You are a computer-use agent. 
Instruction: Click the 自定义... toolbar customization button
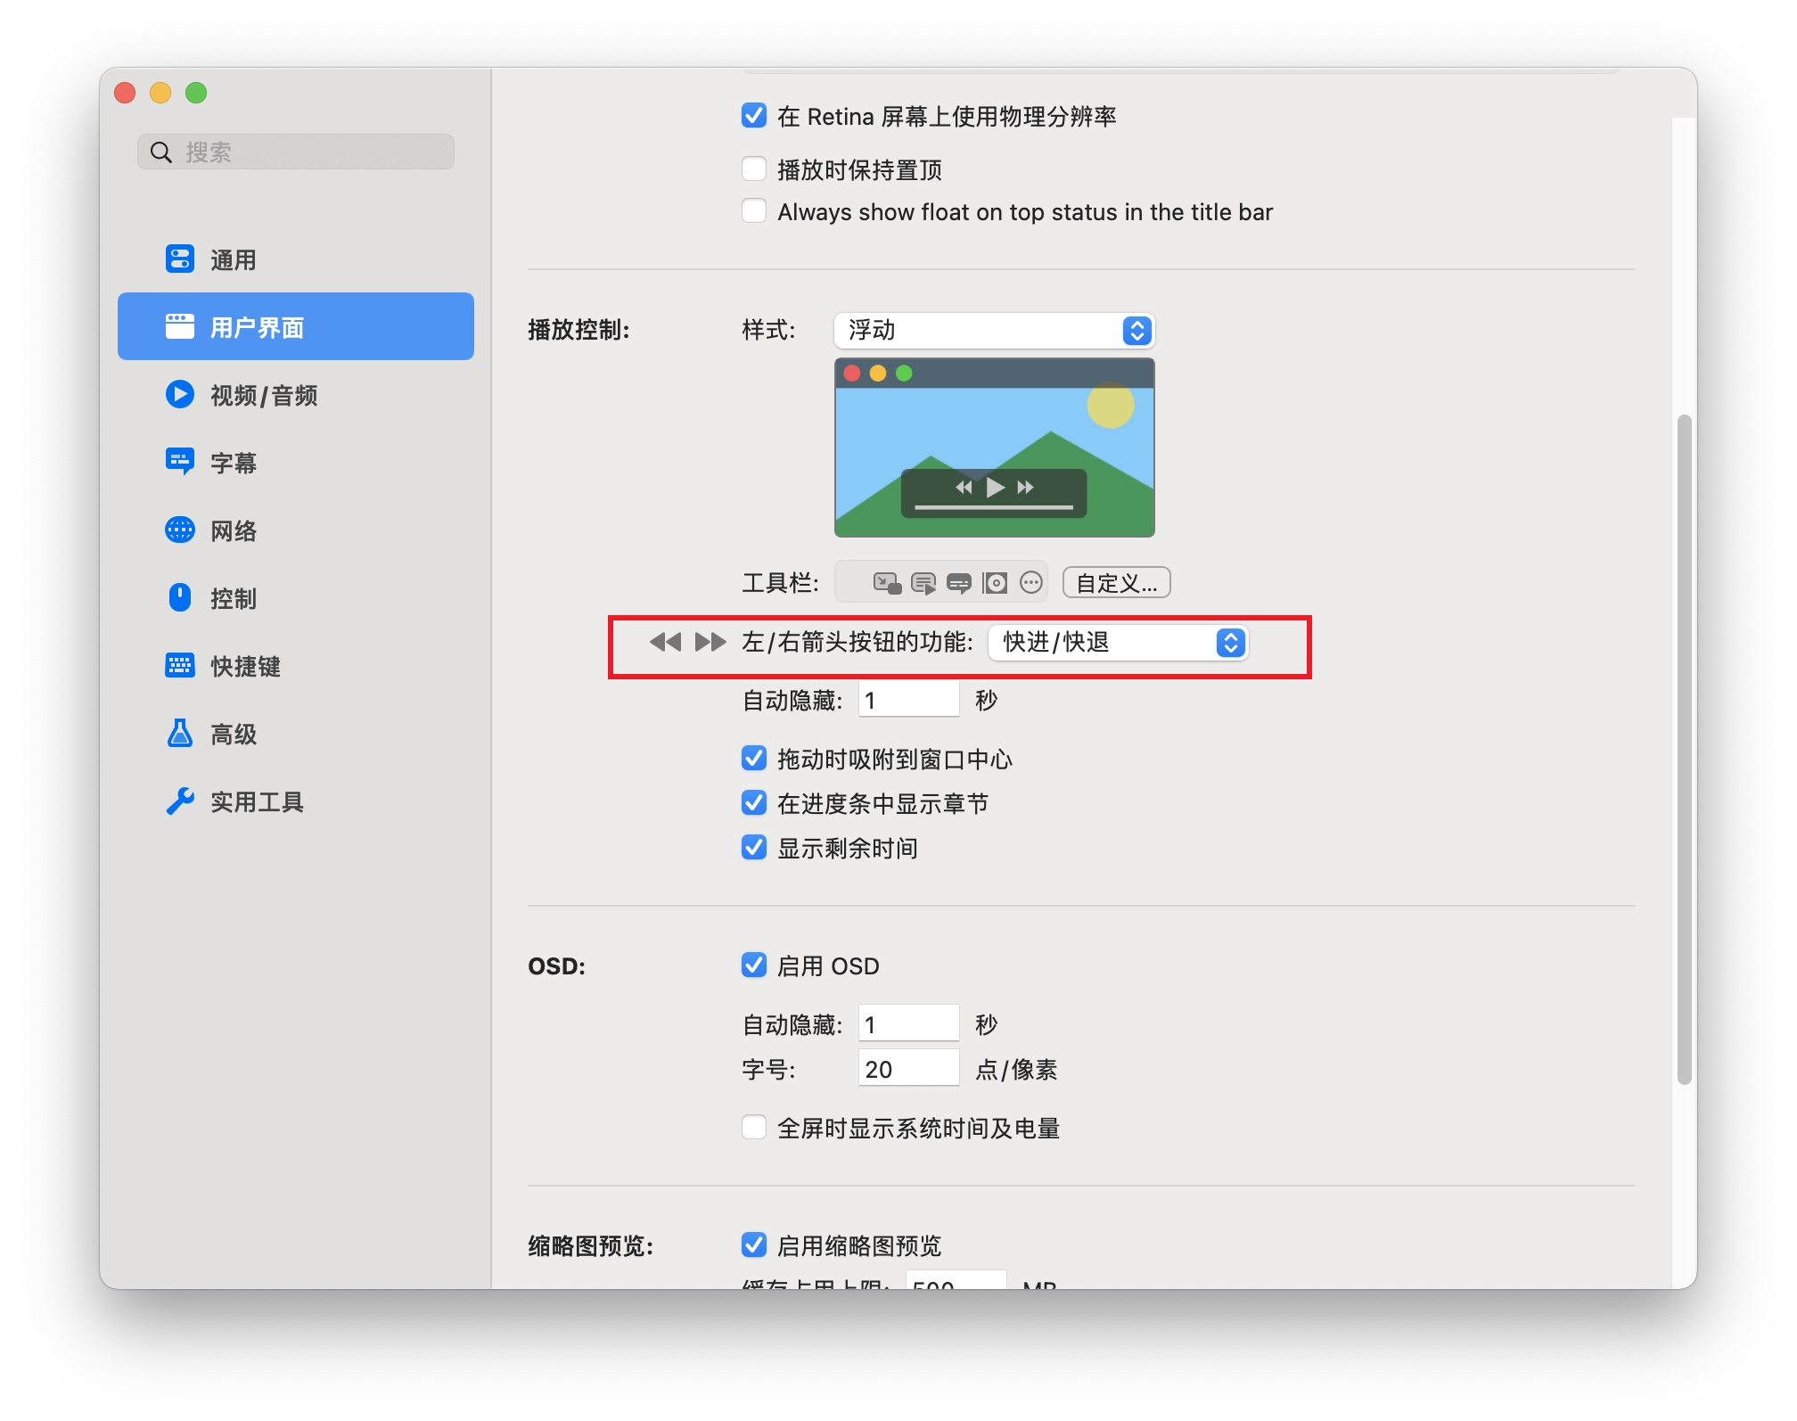[x=1116, y=582]
